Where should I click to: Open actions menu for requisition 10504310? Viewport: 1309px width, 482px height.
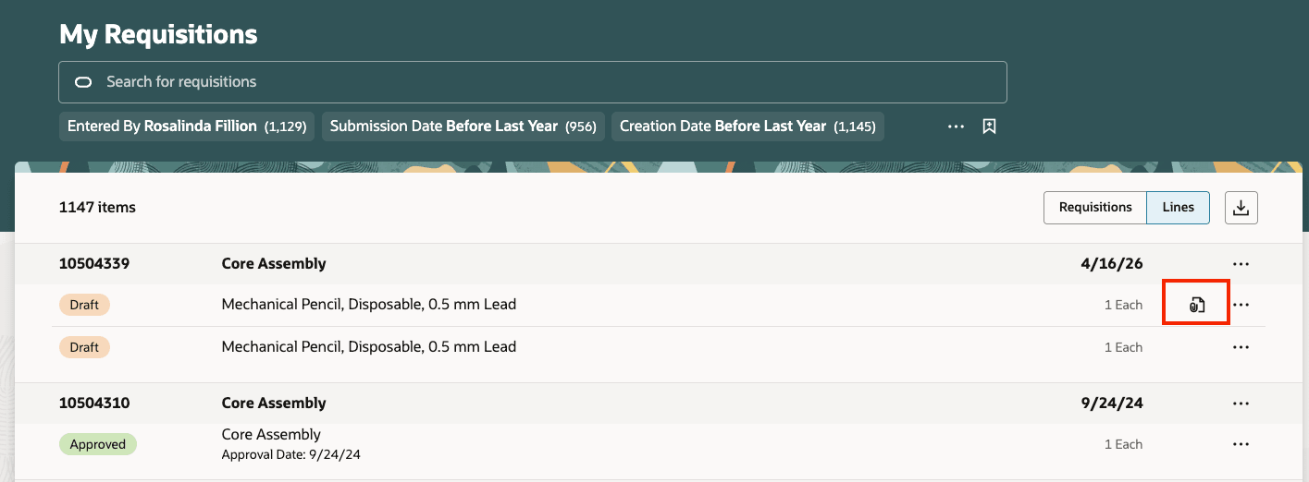[1241, 404]
